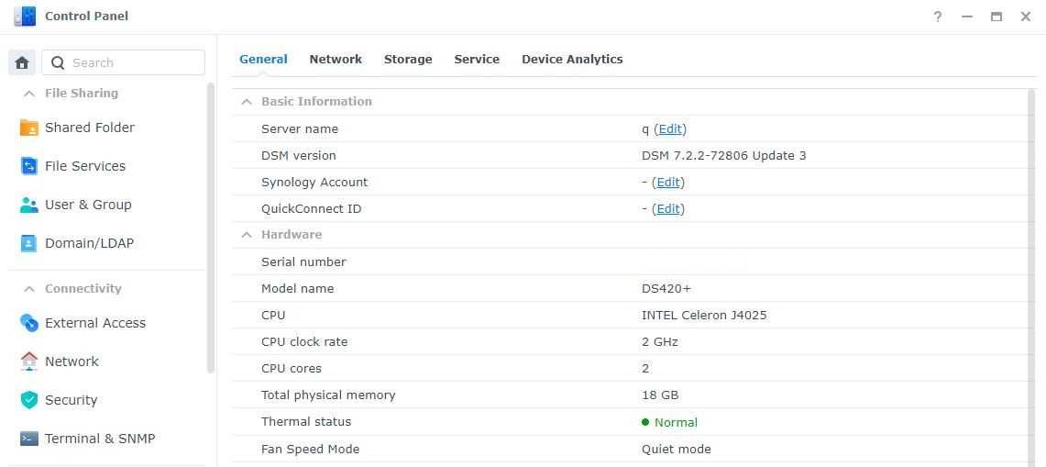The height and width of the screenshot is (467, 1046).
Task: Click the 18 GB memory value
Action: click(660, 395)
